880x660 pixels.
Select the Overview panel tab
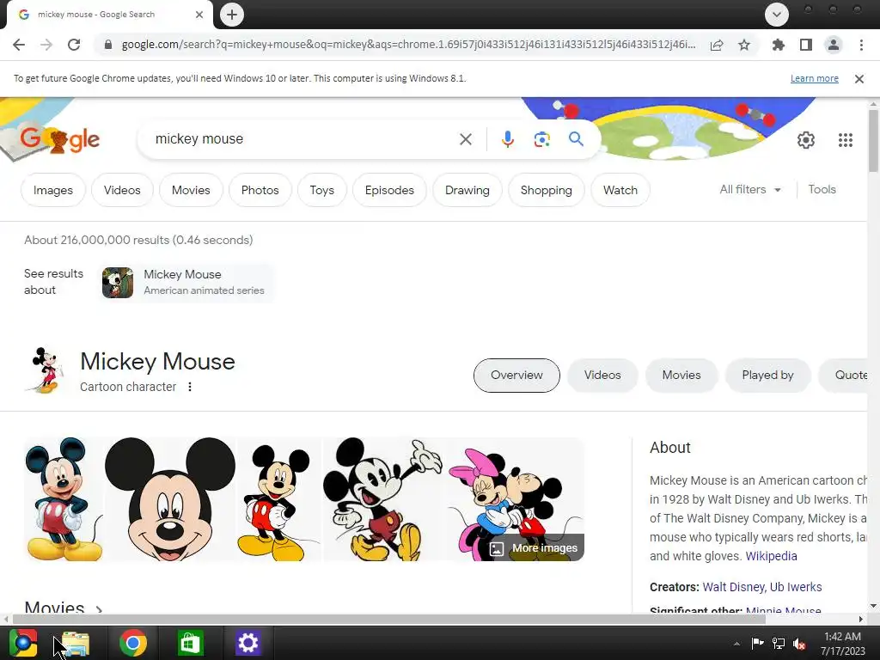coord(516,376)
